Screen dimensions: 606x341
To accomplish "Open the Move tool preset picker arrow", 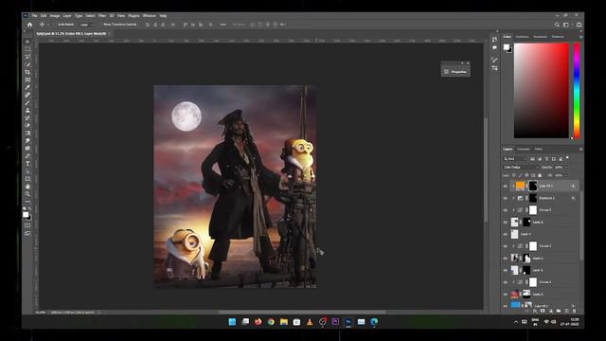I will point(47,25).
